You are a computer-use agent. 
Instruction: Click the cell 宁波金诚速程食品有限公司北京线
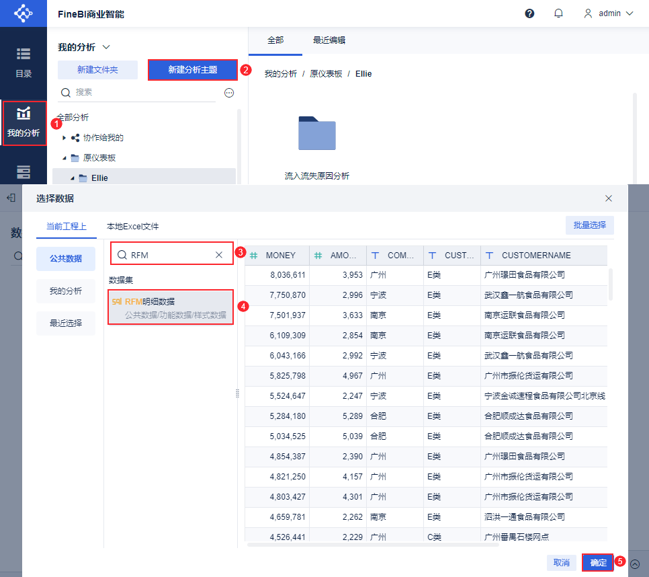tap(545, 396)
